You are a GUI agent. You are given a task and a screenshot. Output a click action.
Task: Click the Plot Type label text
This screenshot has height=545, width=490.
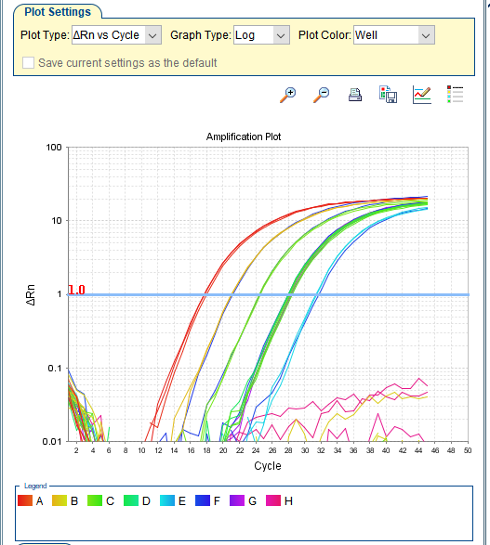click(45, 35)
